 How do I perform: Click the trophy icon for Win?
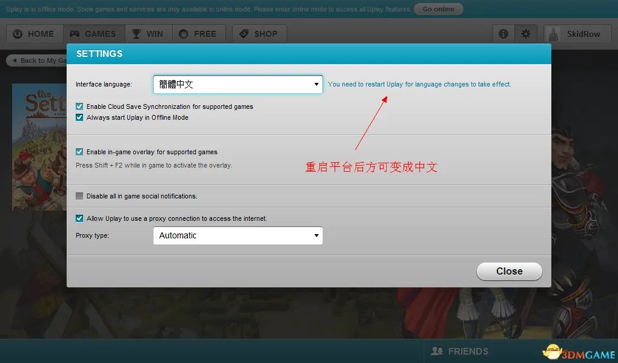coord(136,34)
